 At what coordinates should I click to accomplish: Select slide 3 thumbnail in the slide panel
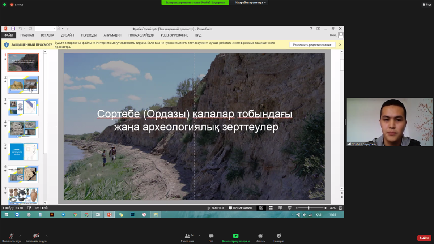(x=23, y=107)
